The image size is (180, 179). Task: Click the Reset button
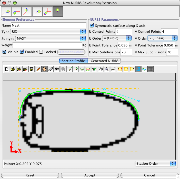point(30,175)
